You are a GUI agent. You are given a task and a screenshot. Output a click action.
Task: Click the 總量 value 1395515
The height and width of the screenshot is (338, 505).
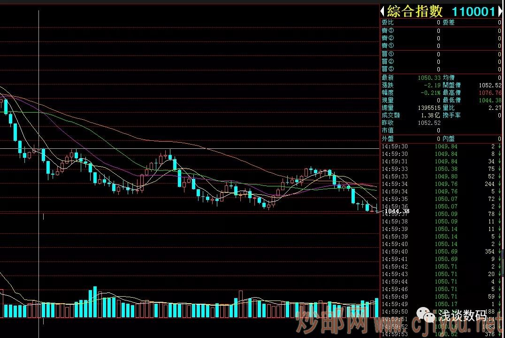[429, 108]
